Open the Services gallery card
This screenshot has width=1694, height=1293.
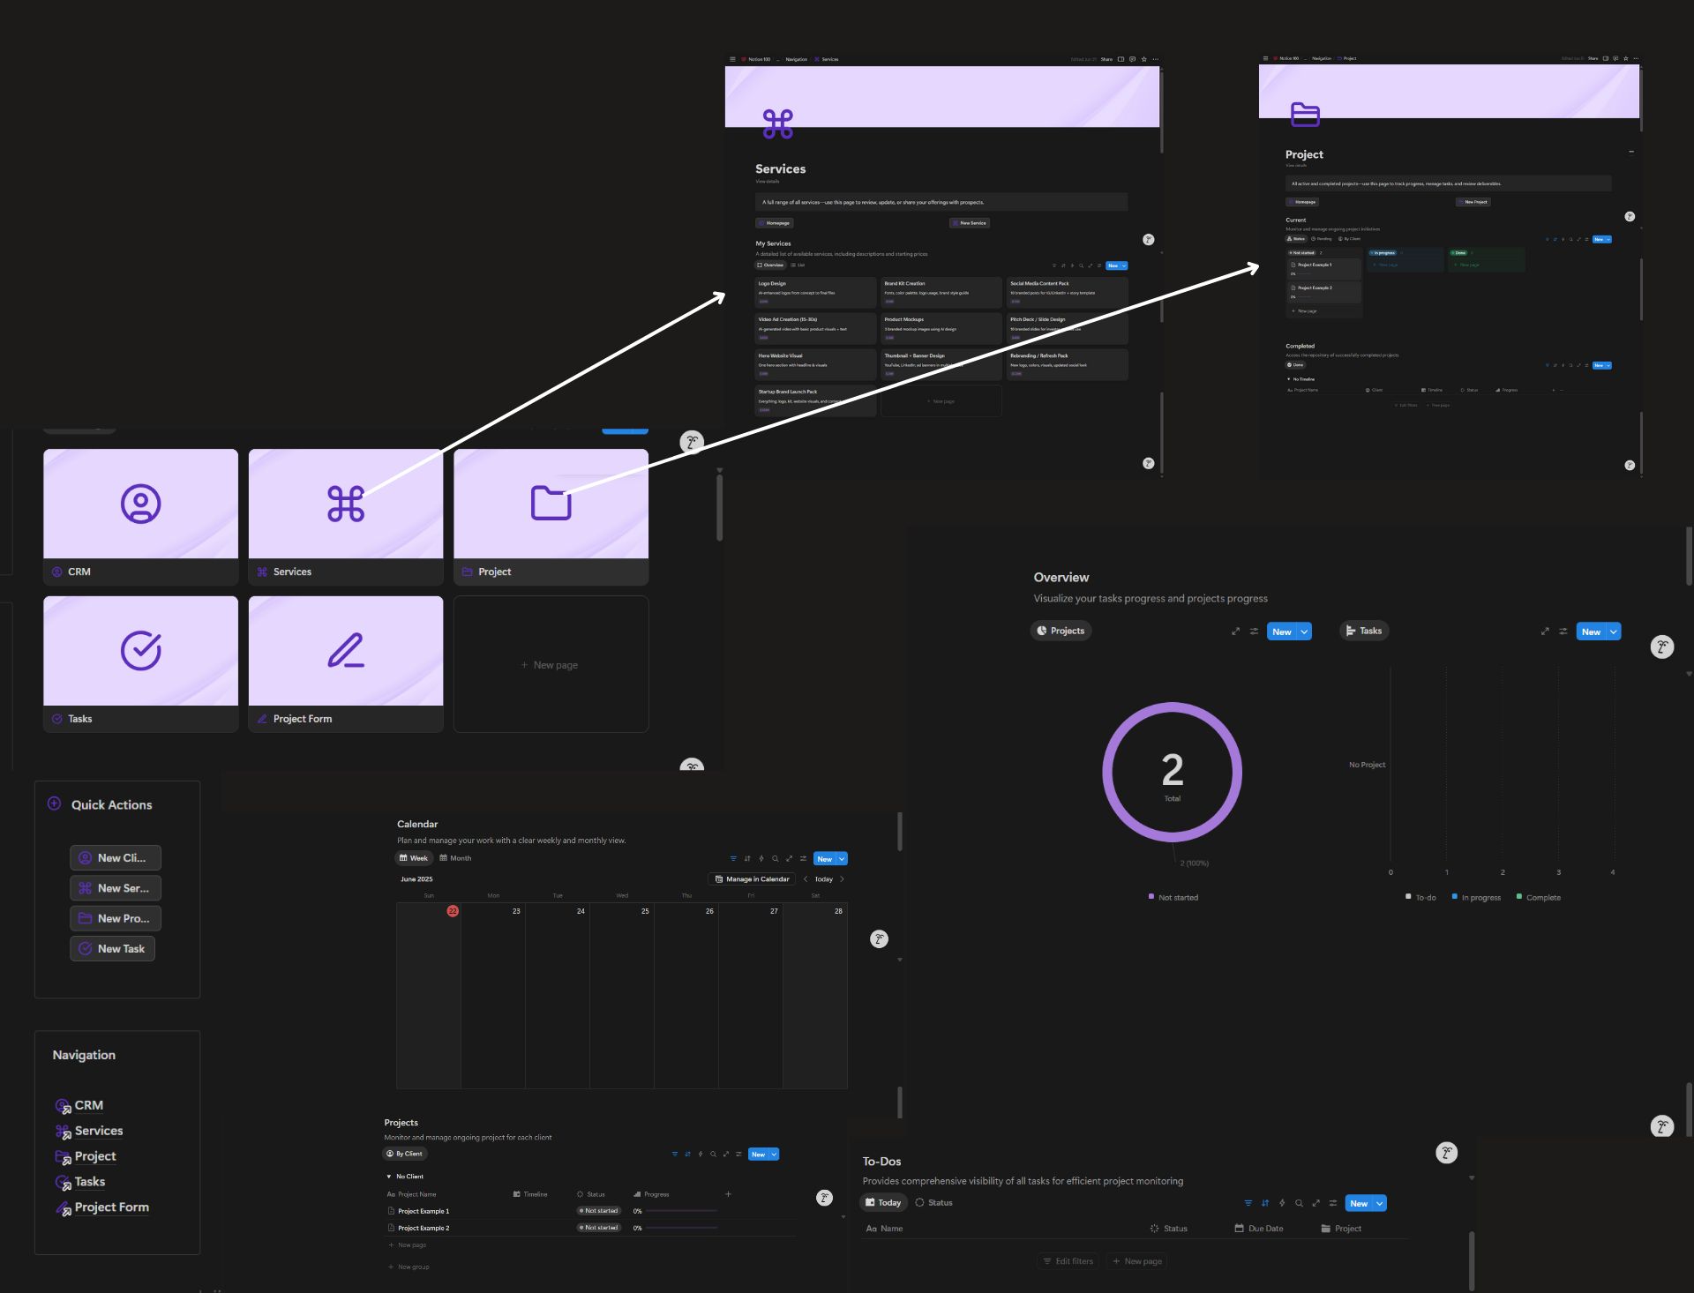345,517
